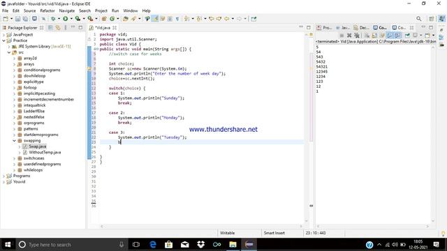Open File Explorer from taskbar
The width and height of the screenshot is (447, 251).
(x=233, y=245)
